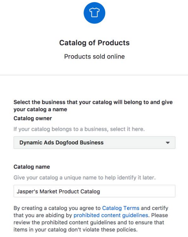Click into the Catalog name input field
This screenshot has height=237, width=188.
pyautogui.click(x=94, y=191)
